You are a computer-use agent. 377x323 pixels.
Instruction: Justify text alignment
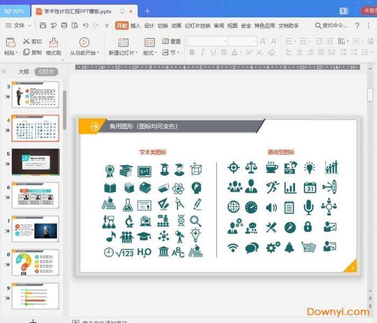[321, 52]
